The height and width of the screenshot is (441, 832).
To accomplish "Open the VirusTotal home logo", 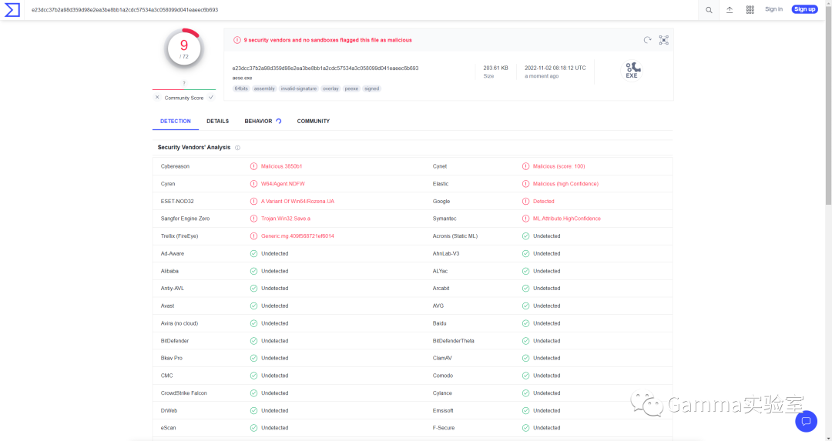I will pos(12,9).
